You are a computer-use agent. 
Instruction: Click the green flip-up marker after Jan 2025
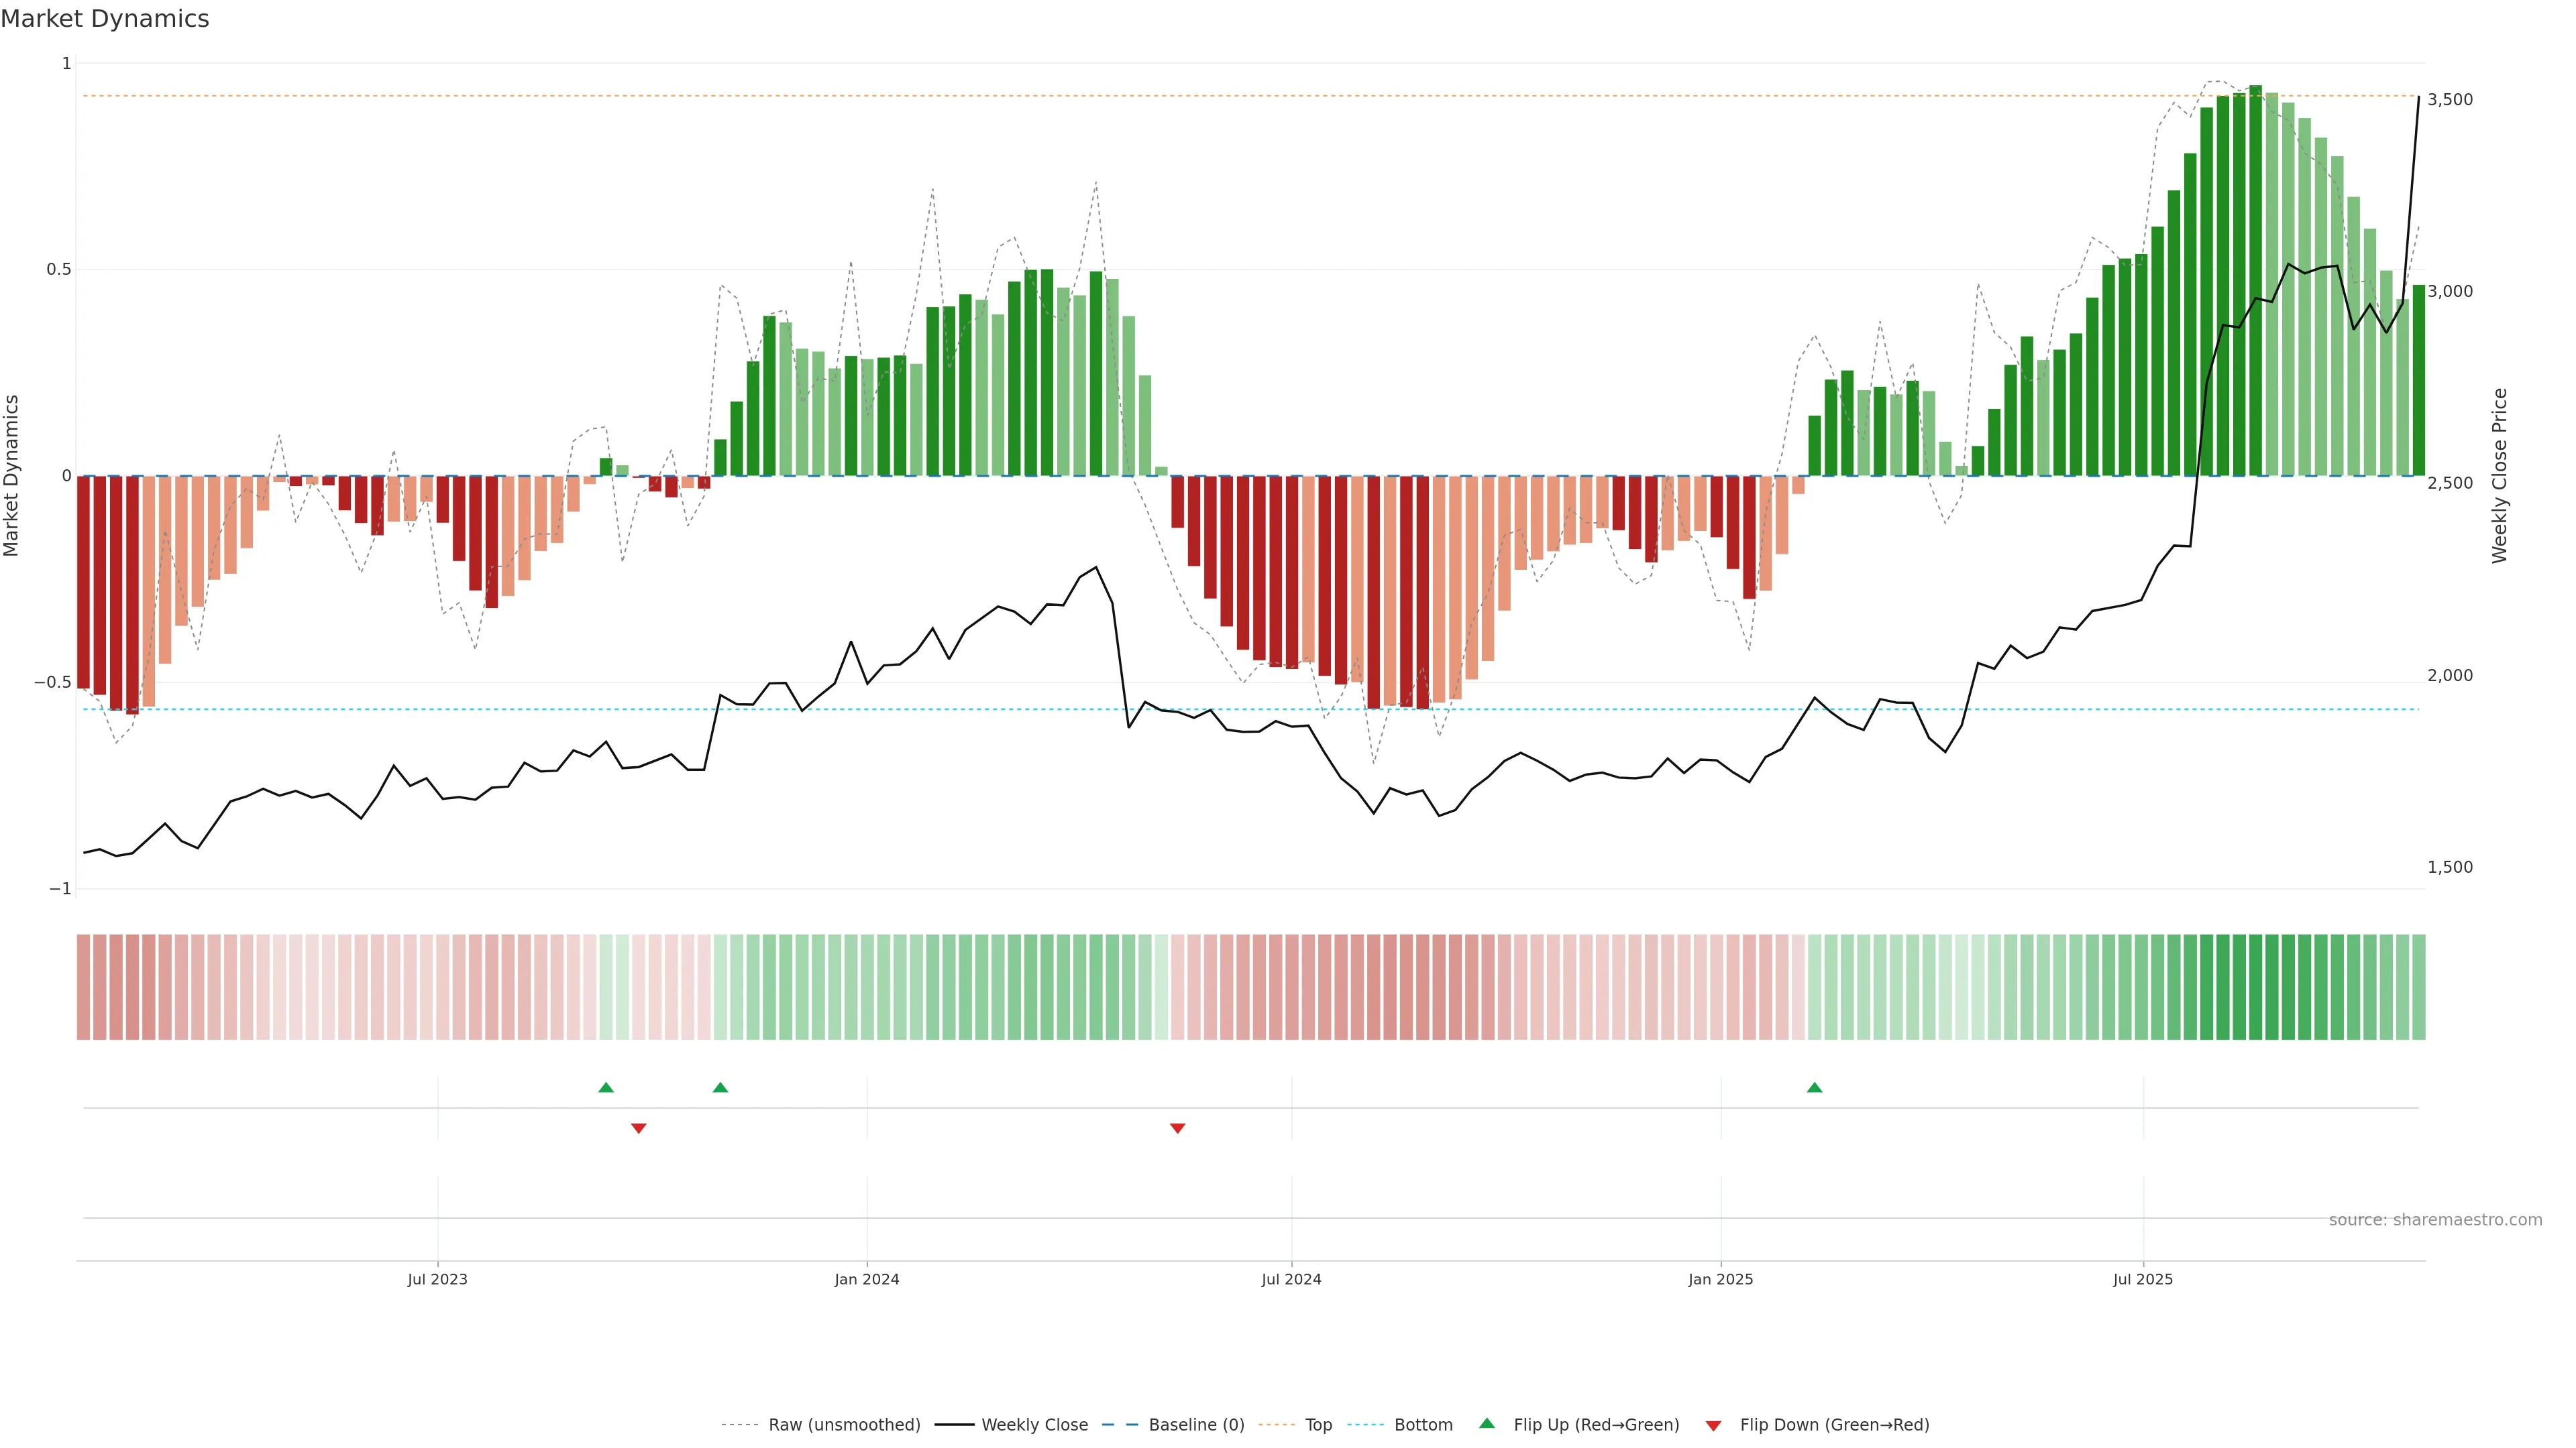pyautogui.click(x=1814, y=1087)
